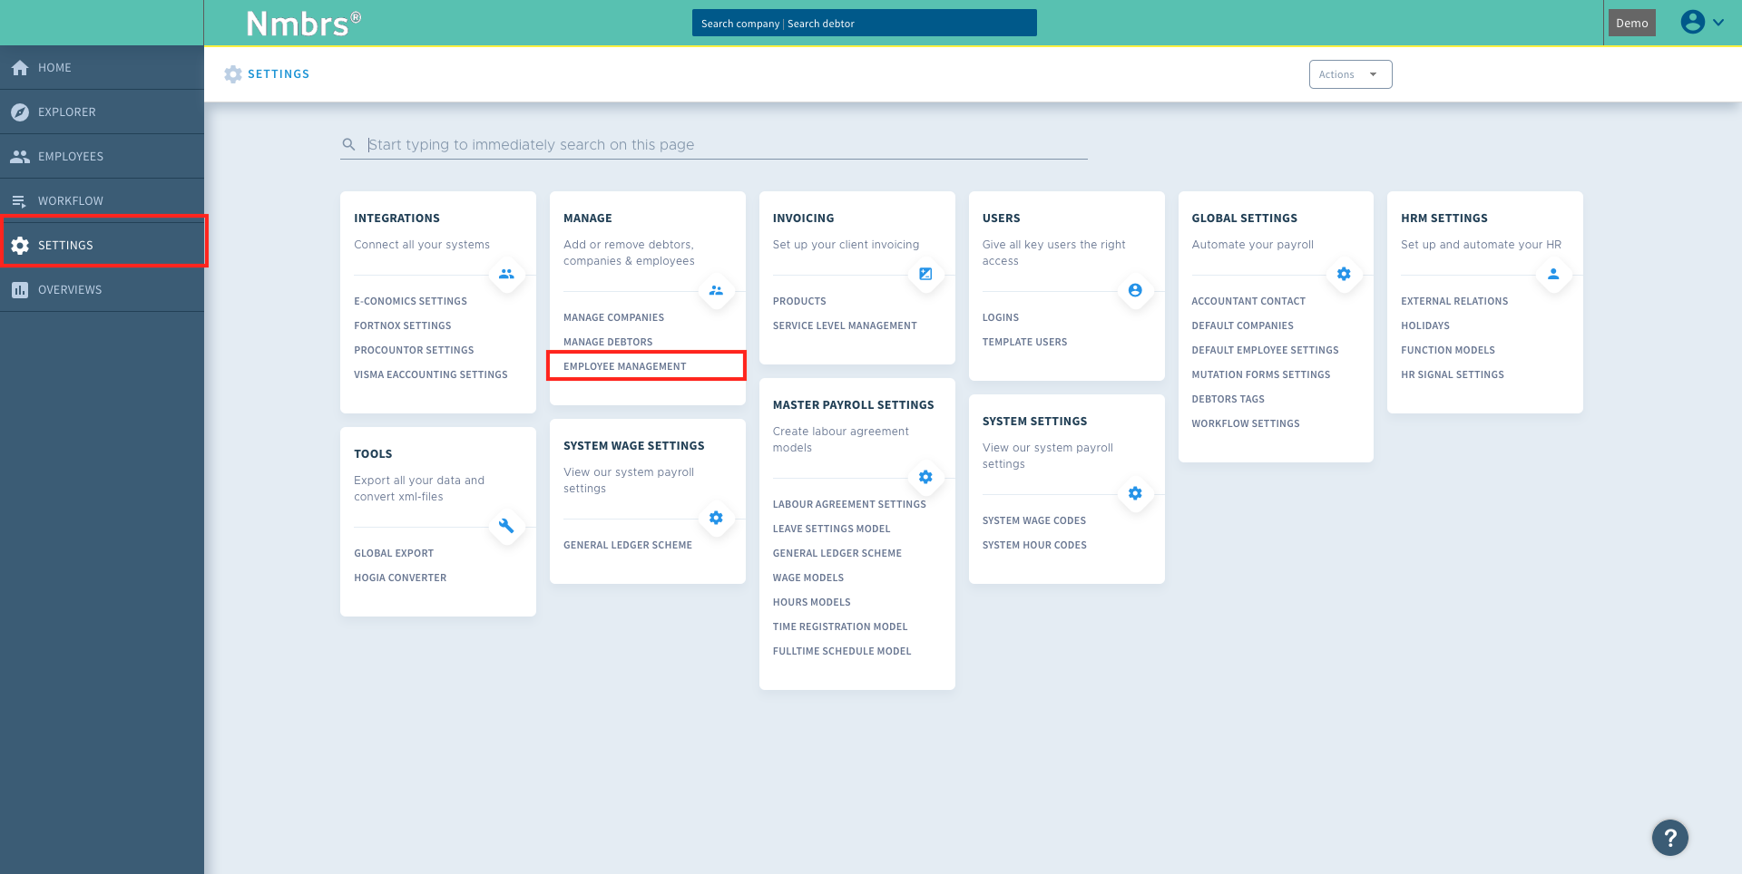Open System Hour Codes link

(x=1034, y=545)
